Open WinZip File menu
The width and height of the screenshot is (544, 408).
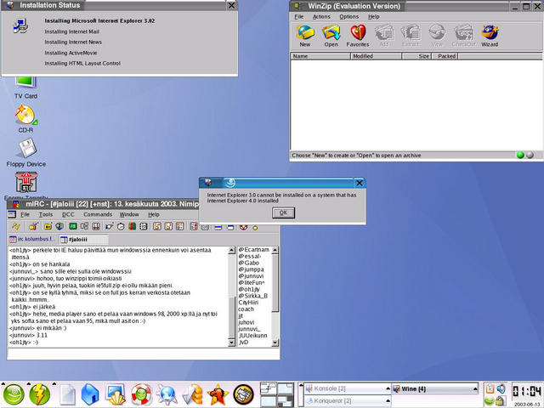point(298,17)
